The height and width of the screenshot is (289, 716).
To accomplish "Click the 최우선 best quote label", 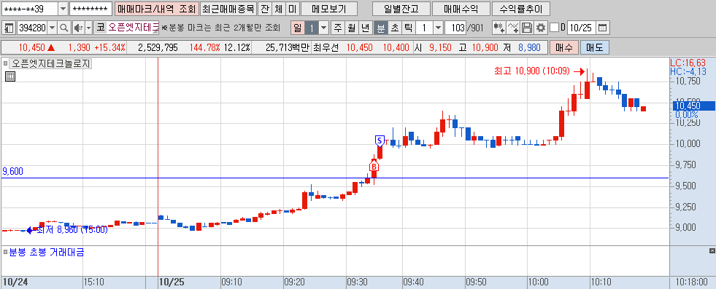I will pyautogui.click(x=326, y=47).
